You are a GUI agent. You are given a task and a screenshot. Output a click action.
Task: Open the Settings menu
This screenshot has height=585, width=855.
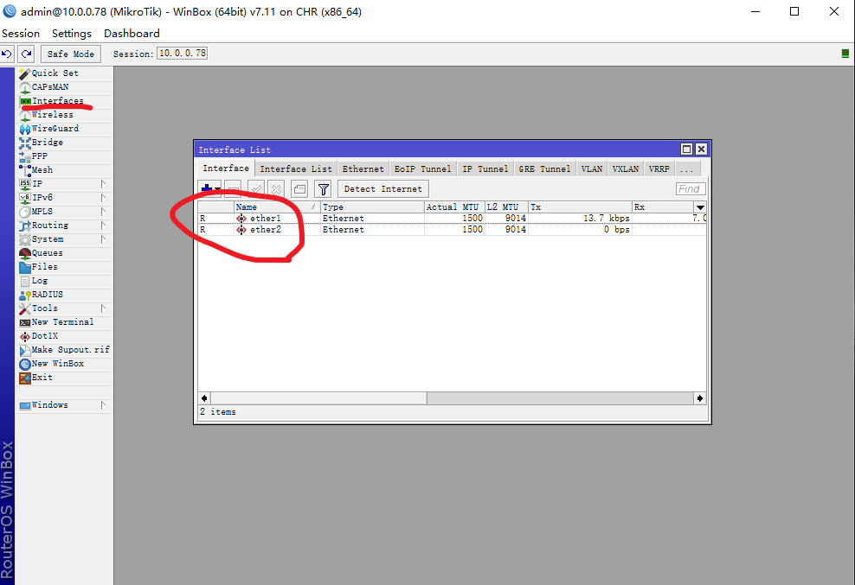(x=72, y=33)
